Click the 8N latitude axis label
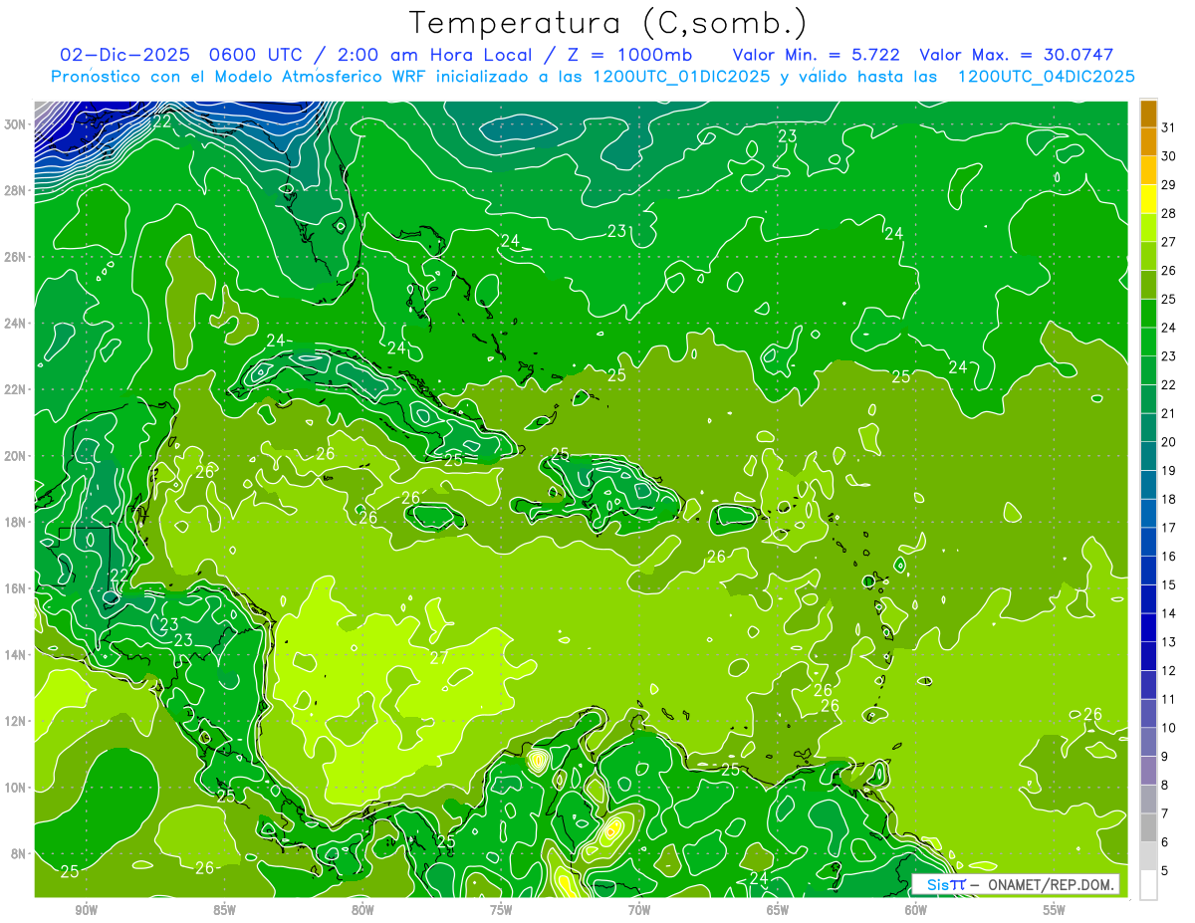The width and height of the screenshot is (1195, 923). point(21,853)
